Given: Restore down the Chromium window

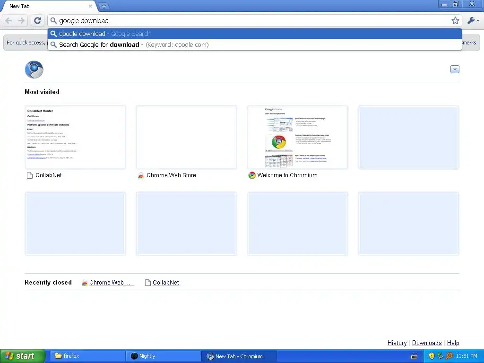Looking at the screenshot, I should coord(456,4).
